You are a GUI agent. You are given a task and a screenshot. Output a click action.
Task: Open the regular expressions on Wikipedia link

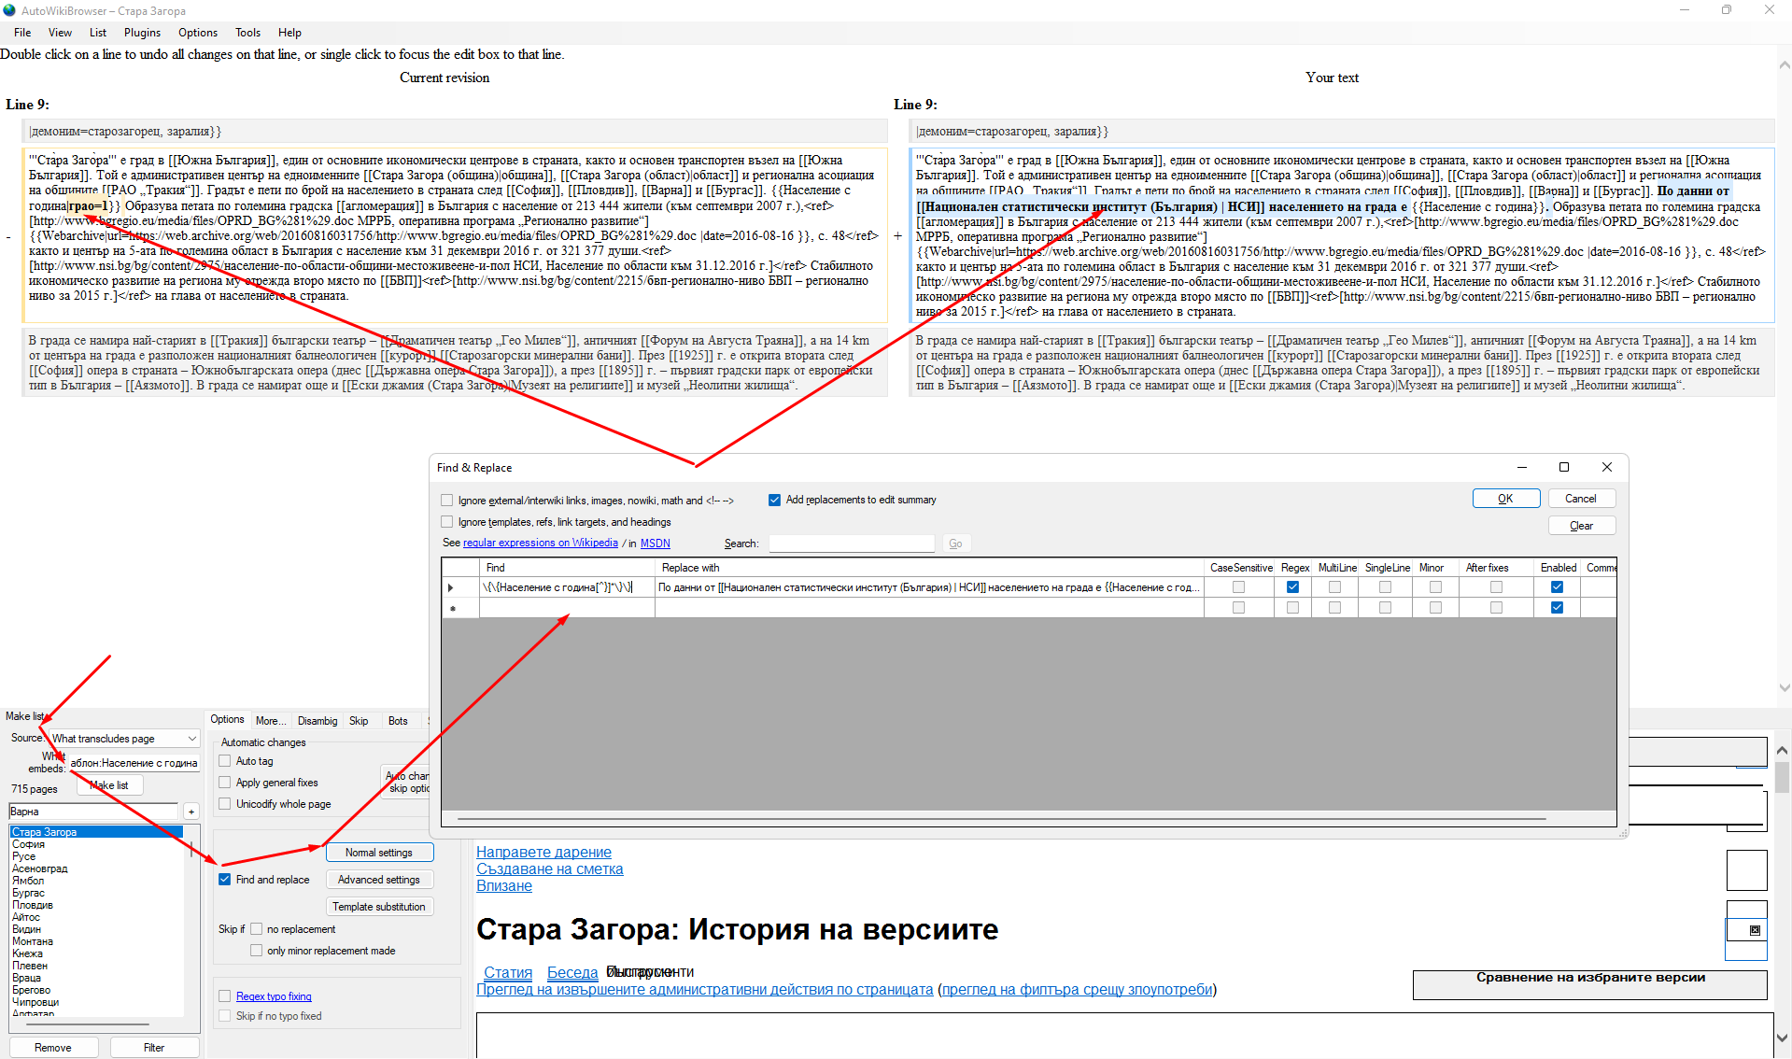point(540,544)
